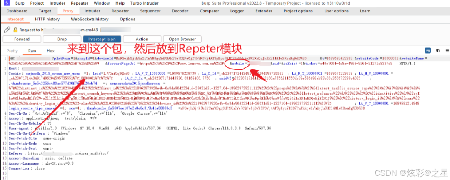Switch editor to Raw view

click(32, 51)
